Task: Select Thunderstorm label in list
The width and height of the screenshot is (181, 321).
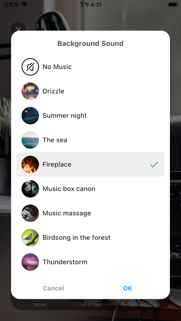Action: [x=65, y=262]
